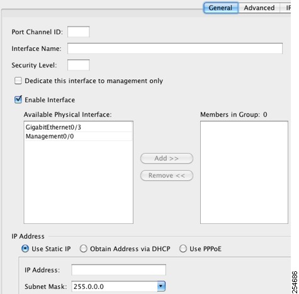Check Dedicate this interface to management only
The height and width of the screenshot is (294, 299).
pos(18,81)
